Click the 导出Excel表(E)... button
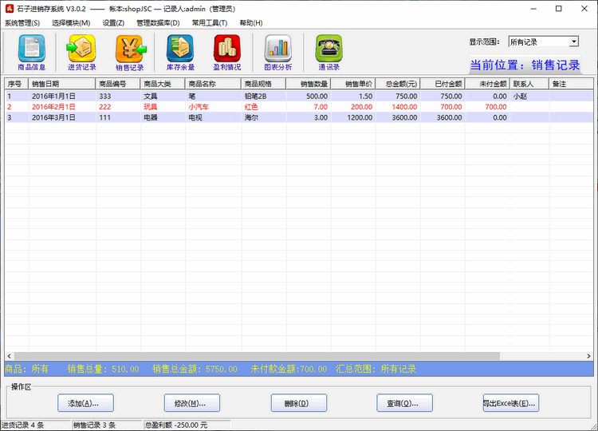Viewport: 598px width, 431px height. tap(510, 403)
